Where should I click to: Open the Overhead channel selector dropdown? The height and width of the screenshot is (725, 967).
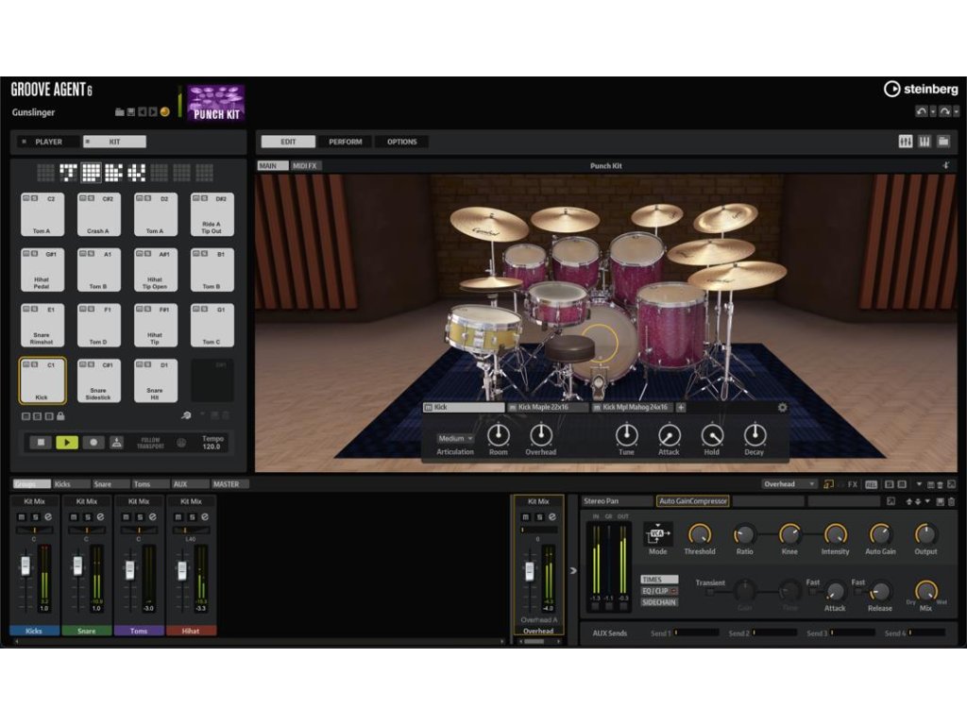pos(789,484)
